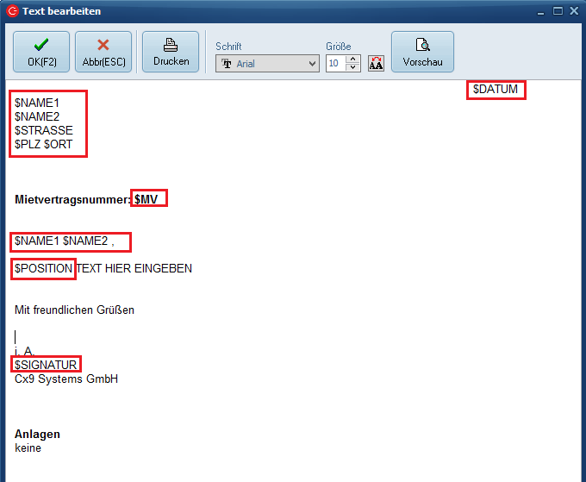Click the $DATUM placeholder
The image size is (586, 482).
tap(496, 90)
